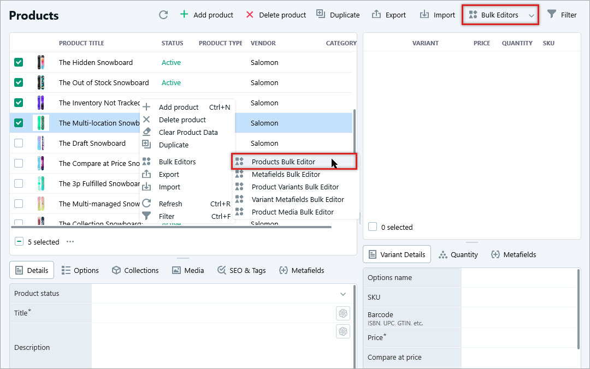Image resolution: width=590 pixels, height=369 pixels.
Task: Click The Draft Snowboard thumbnail image
Action: [40, 144]
